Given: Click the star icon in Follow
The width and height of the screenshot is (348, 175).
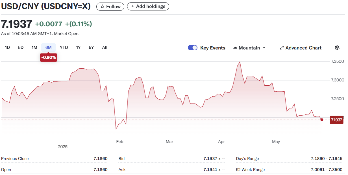Looking at the screenshot, I should pyautogui.click(x=102, y=7).
